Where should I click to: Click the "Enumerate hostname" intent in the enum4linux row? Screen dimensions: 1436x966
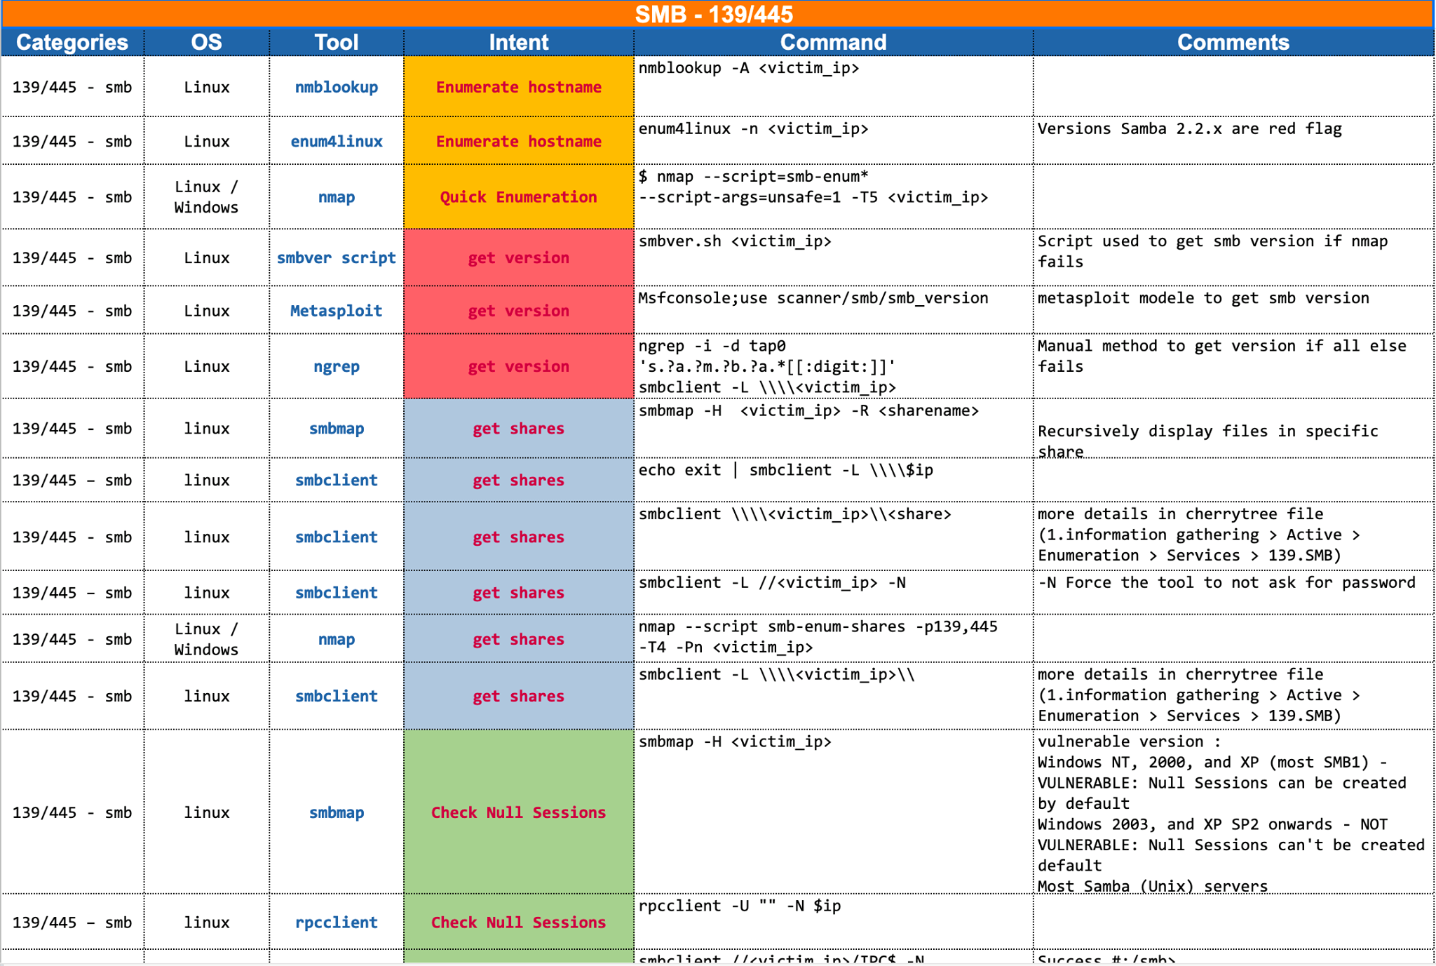click(519, 141)
